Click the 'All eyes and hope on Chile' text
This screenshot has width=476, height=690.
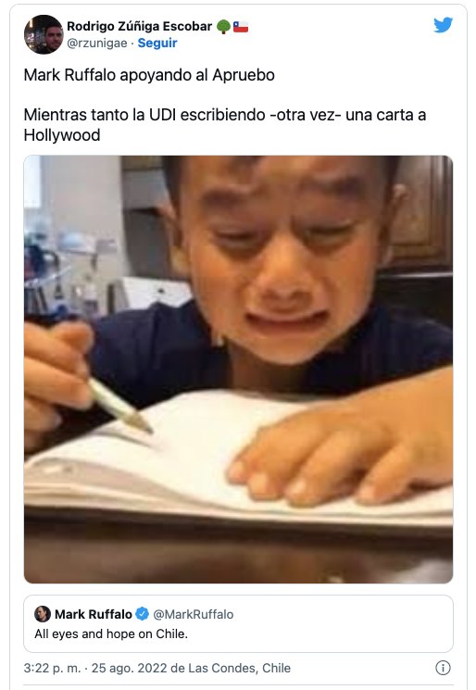click(111, 634)
